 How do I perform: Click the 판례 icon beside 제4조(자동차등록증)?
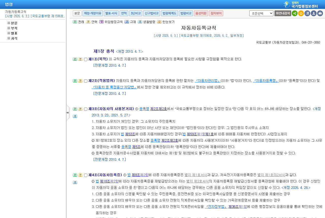pyautogui.click(x=75, y=175)
